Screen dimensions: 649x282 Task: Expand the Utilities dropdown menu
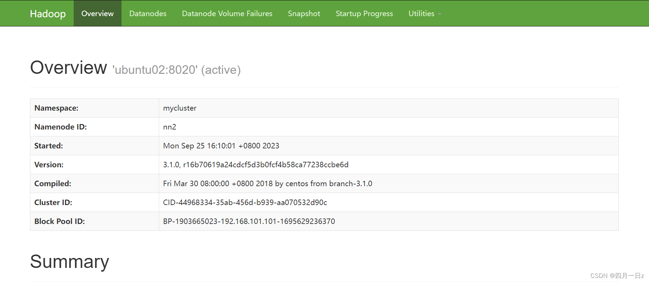(x=425, y=13)
